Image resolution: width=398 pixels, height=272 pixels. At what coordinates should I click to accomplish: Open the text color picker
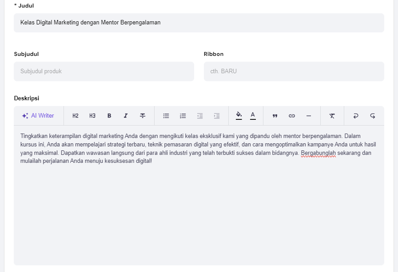click(x=253, y=115)
